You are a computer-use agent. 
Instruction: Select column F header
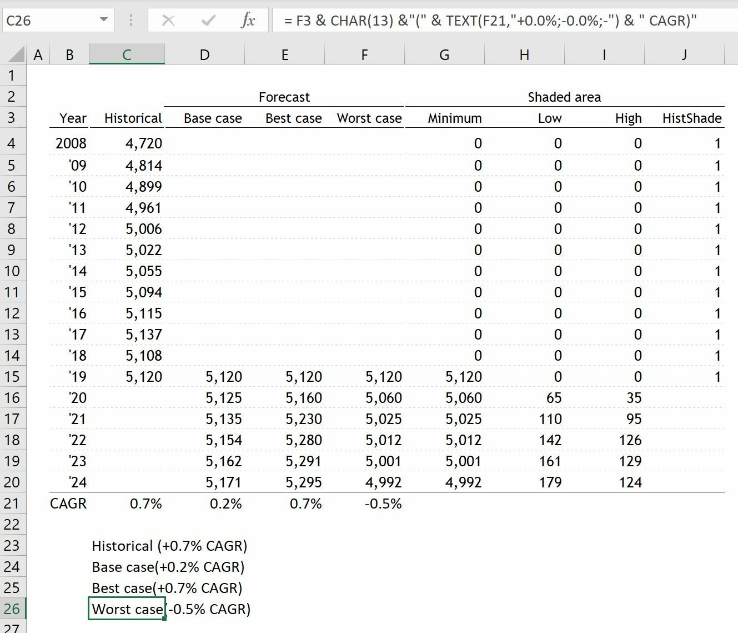click(x=364, y=54)
